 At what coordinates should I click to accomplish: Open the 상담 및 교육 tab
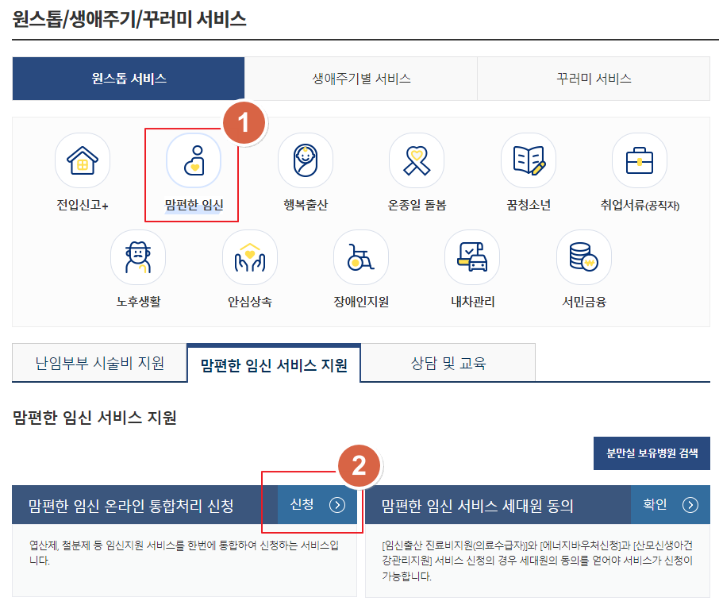coord(448,363)
